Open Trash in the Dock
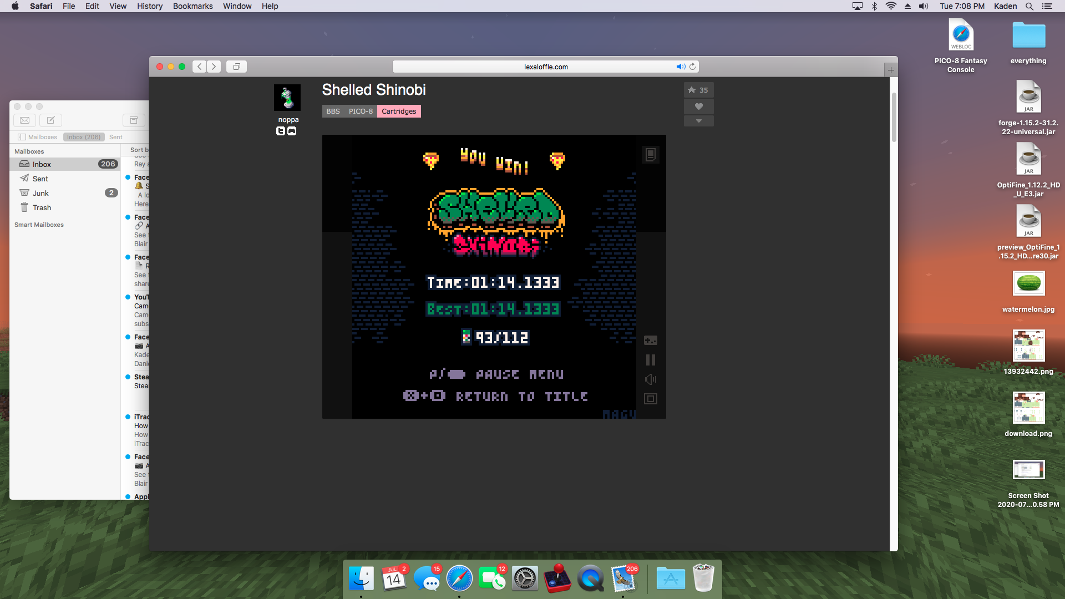Image resolution: width=1065 pixels, height=599 pixels. point(703,579)
